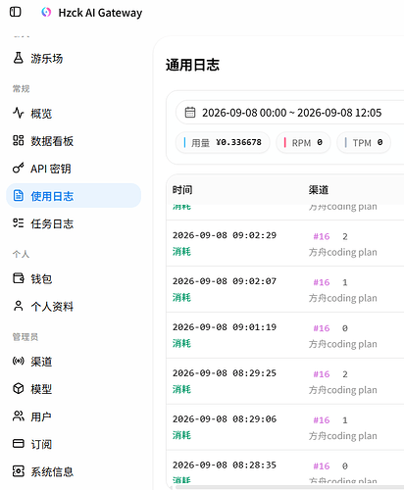
Task: Select the 使用日志 menu item
Action: pos(74,196)
